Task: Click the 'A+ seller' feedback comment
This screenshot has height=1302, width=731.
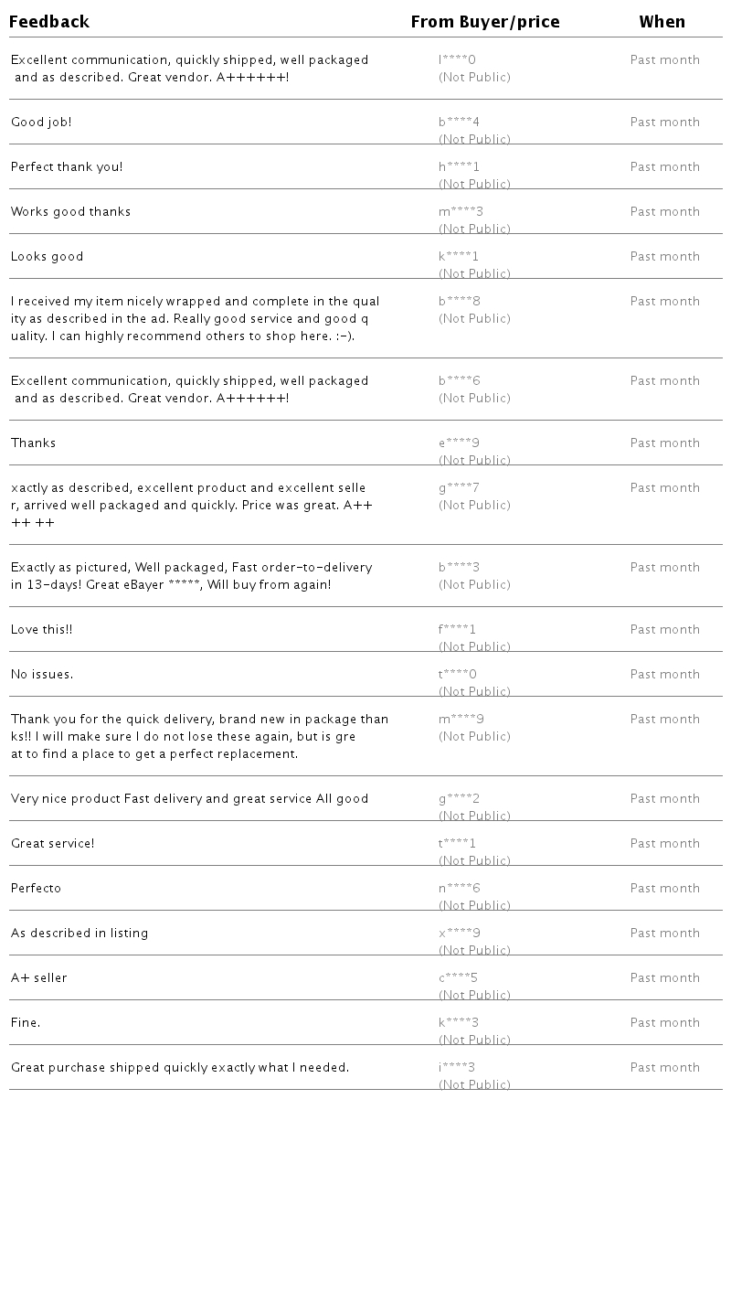Action: click(39, 978)
